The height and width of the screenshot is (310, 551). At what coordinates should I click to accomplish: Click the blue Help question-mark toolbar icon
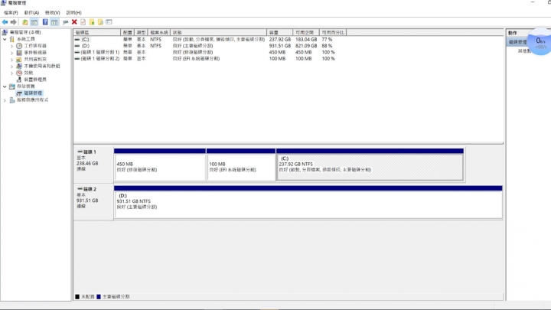pos(45,22)
